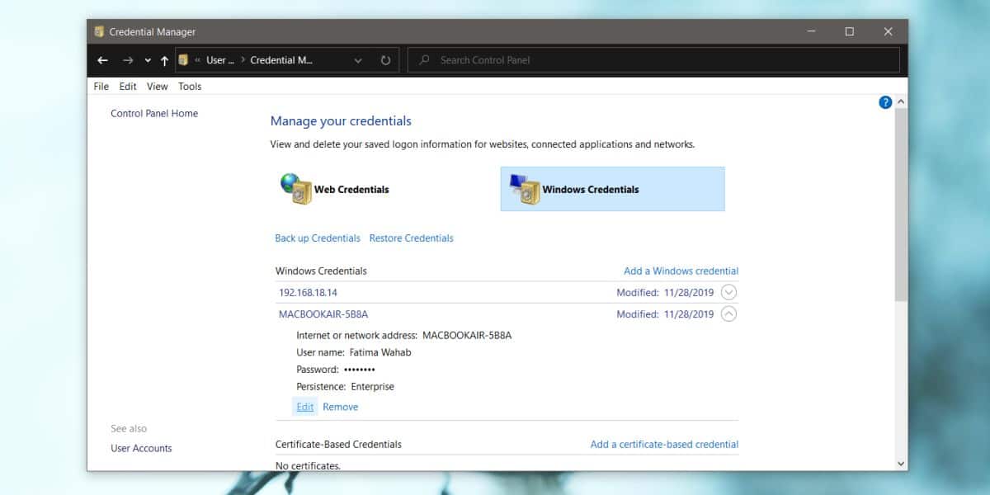Collapse the MACBOOKAIR-5B8A credential entry
The image size is (990, 495).
point(729,313)
